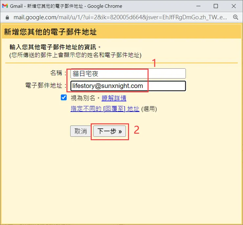The height and width of the screenshot is (225, 243).
Task: Close the Gmail popup window
Action: coord(234,6)
